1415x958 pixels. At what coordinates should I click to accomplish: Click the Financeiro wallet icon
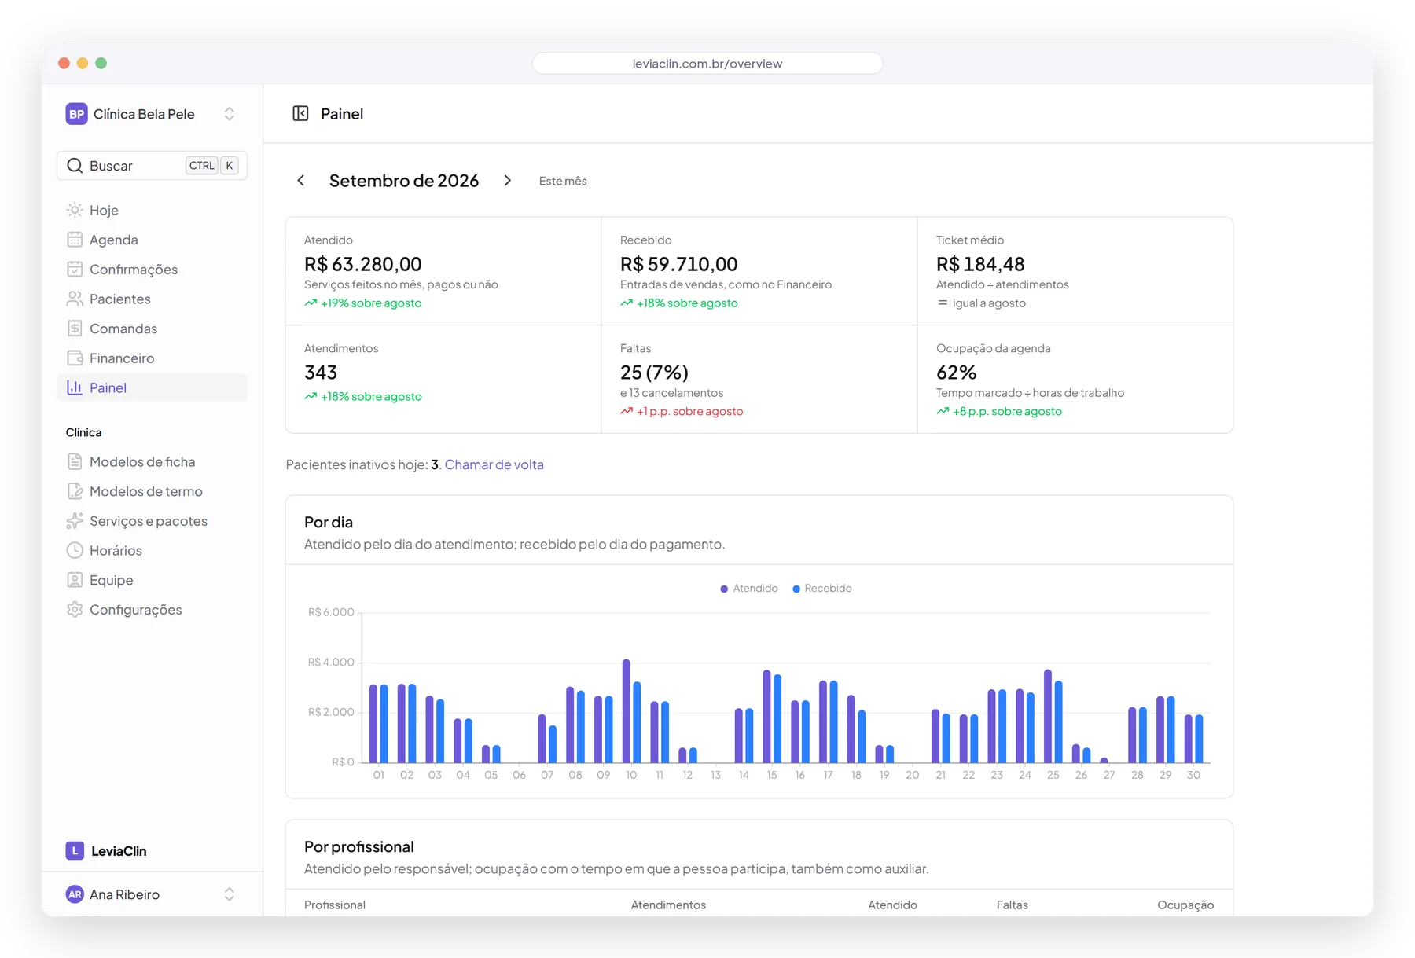[75, 358]
